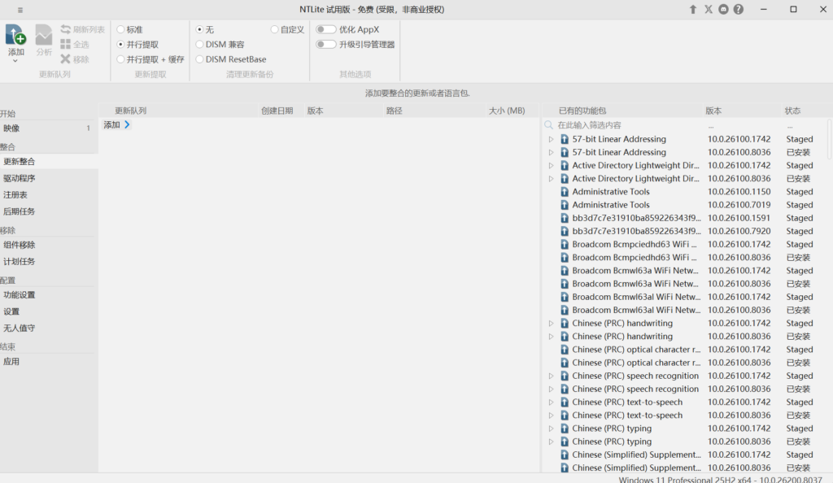Sort packages by 状态 column header

click(x=793, y=111)
